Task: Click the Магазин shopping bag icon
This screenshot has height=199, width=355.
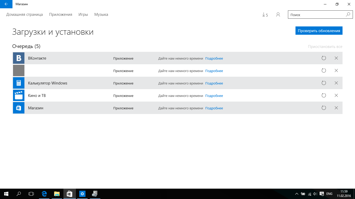Action: (x=19, y=108)
